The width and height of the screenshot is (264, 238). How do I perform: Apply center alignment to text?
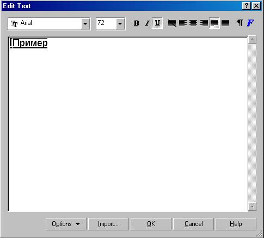tap(193, 23)
